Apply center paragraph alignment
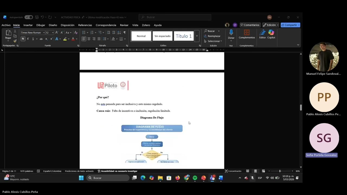 point(89,39)
